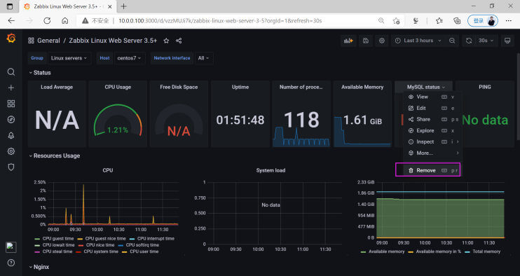Open the Last 3 hours time picker
The width and height of the screenshot is (520, 276).
pyautogui.click(x=418, y=41)
